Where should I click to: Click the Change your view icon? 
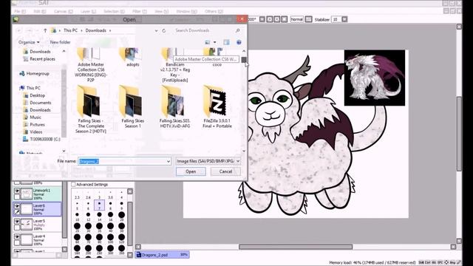(x=208, y=42)
